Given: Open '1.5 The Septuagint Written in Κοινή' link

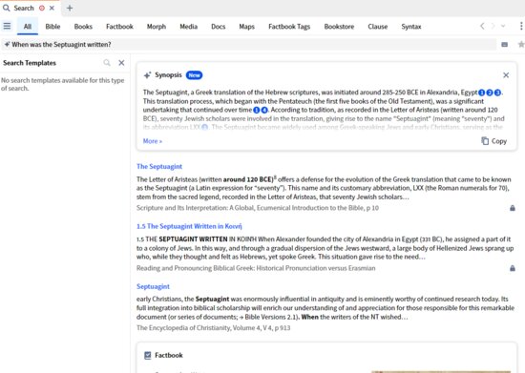Looking at the screenshot, I should coord(189,226).
